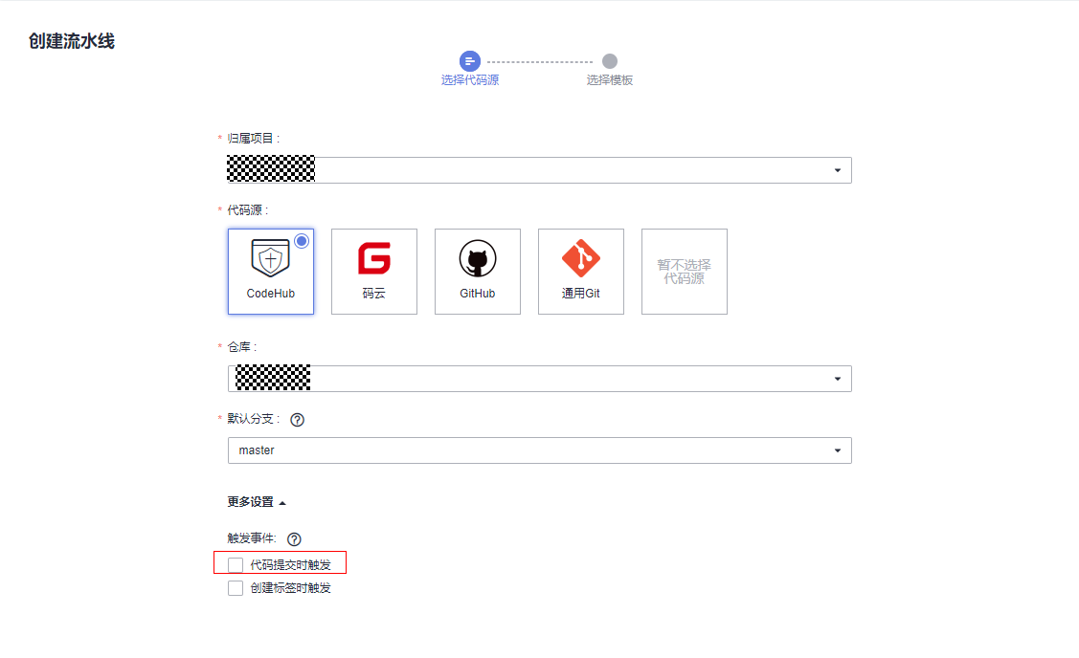Click the 选择模板 step label
Image resolution: width=1079 pixels, height=658 pixels.
[610, 80]
